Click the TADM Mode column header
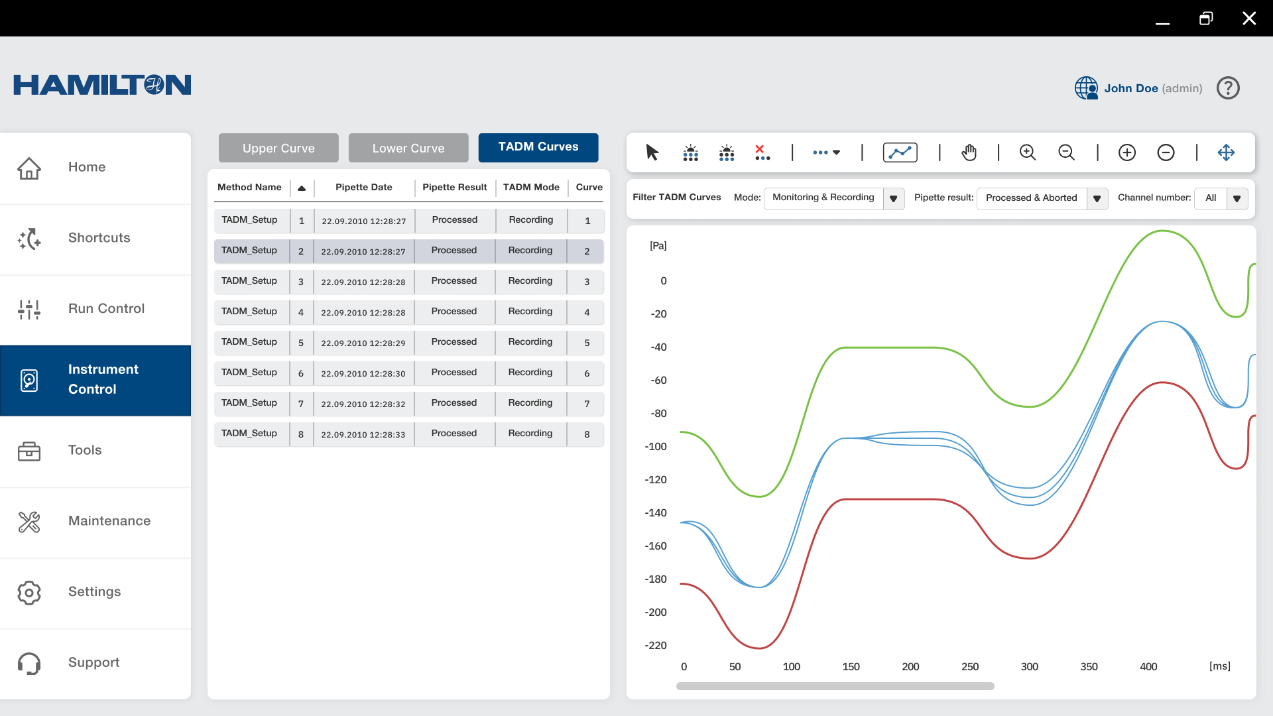Image resolution: width=1273 pixels, height=716 pixels. 531,188
